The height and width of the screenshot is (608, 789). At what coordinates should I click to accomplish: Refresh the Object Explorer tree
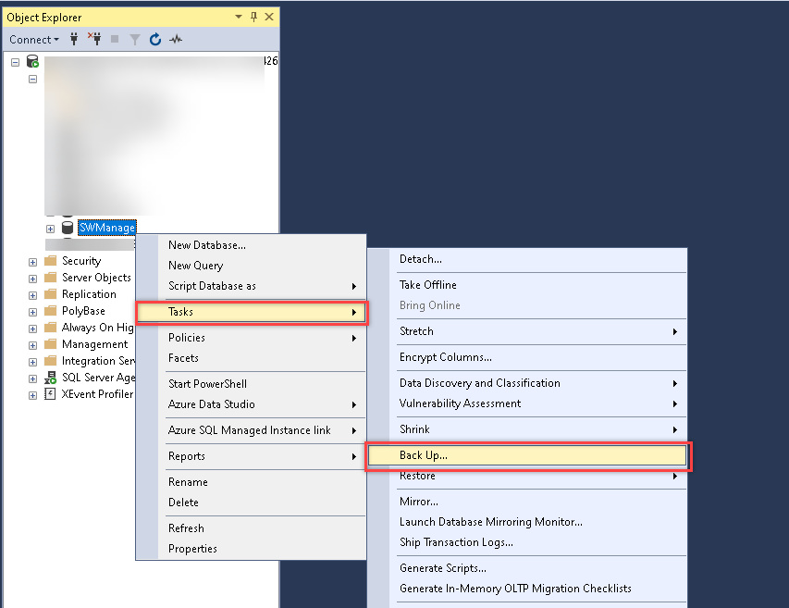pyautogui.click(x=155, y=39)
